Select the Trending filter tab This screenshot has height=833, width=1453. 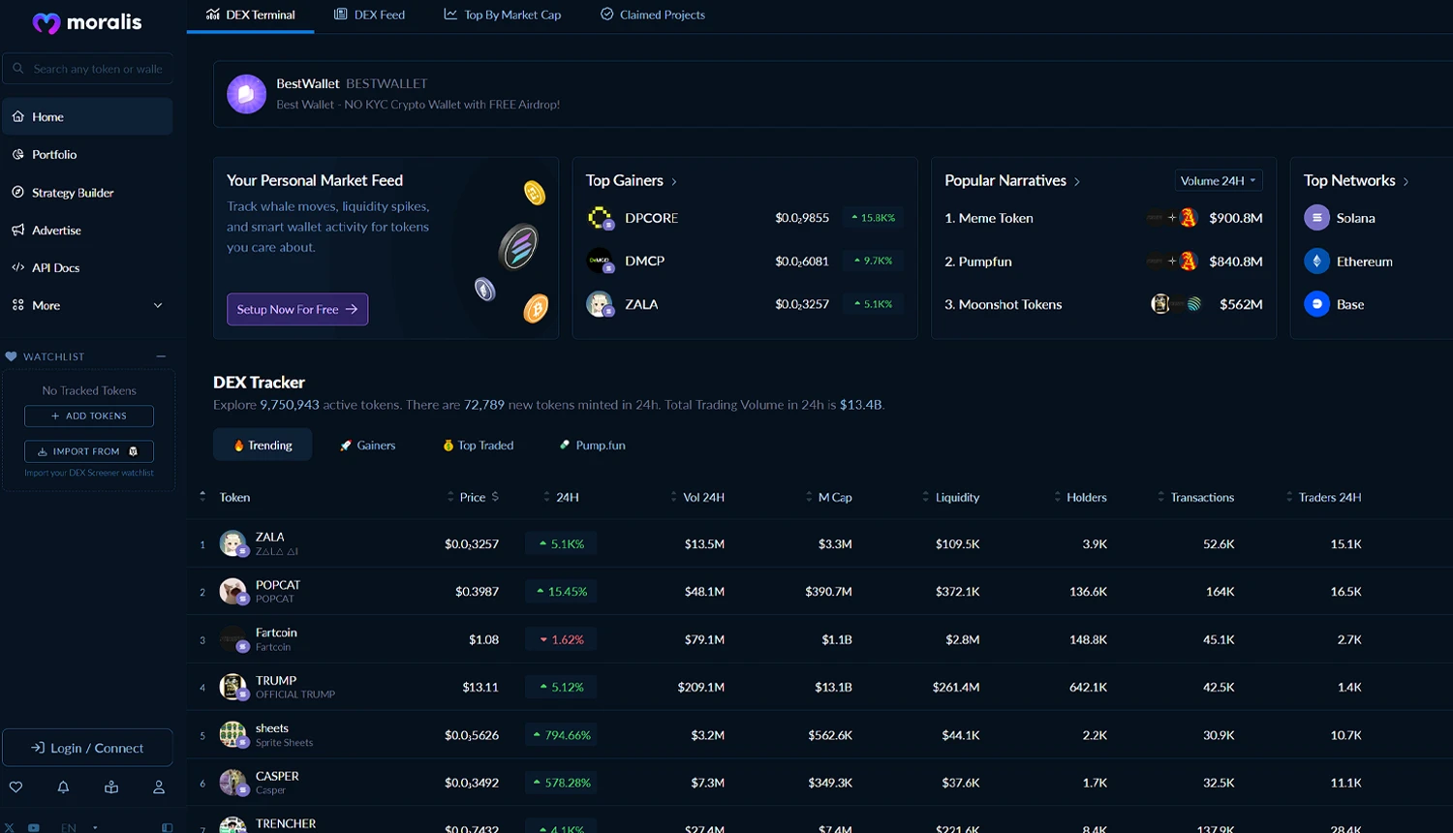click(263, 445)
